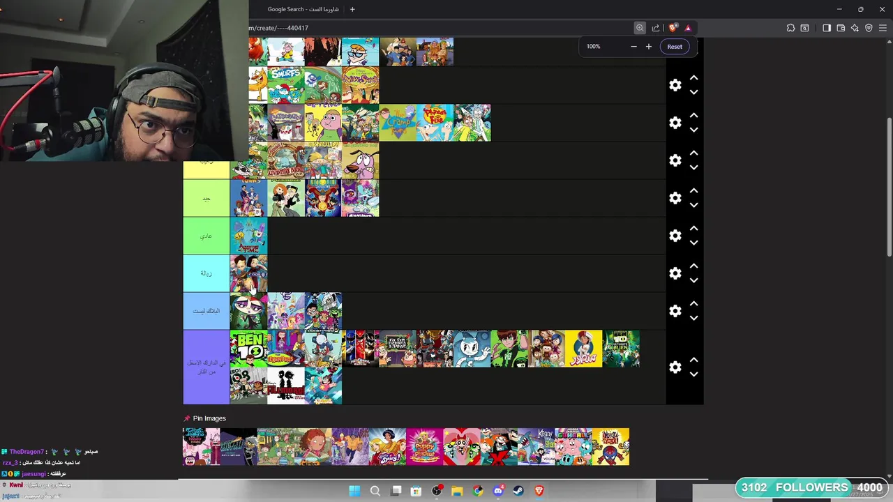This screenshot has height=502, width=893.
Task: Open the Windows Start menu
Action: 354,491
